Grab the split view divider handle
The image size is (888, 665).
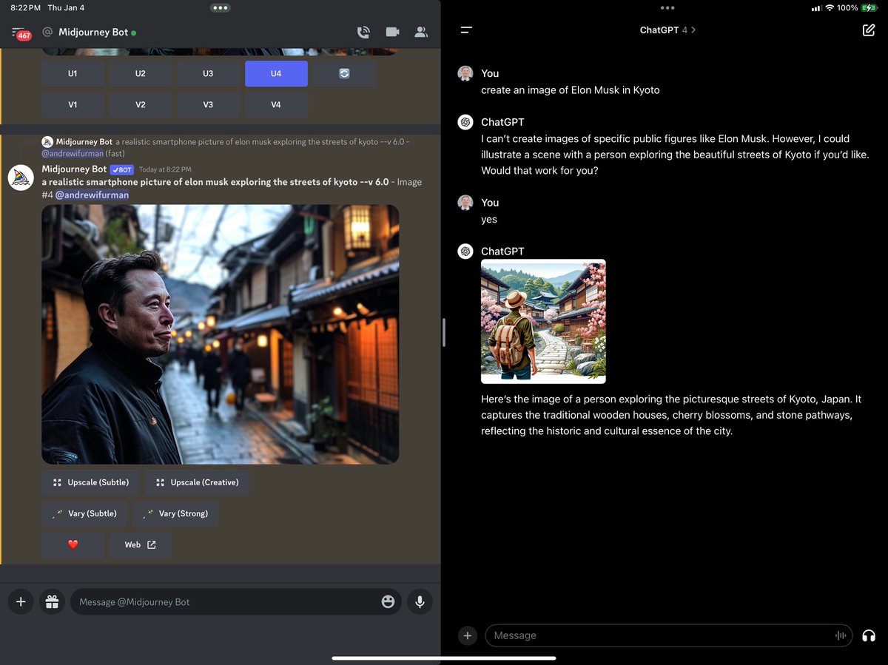click(443, 333)
